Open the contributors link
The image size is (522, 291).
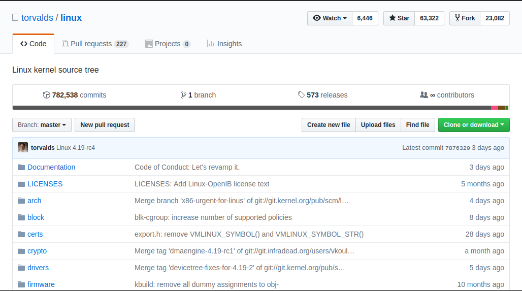(447, 95)
